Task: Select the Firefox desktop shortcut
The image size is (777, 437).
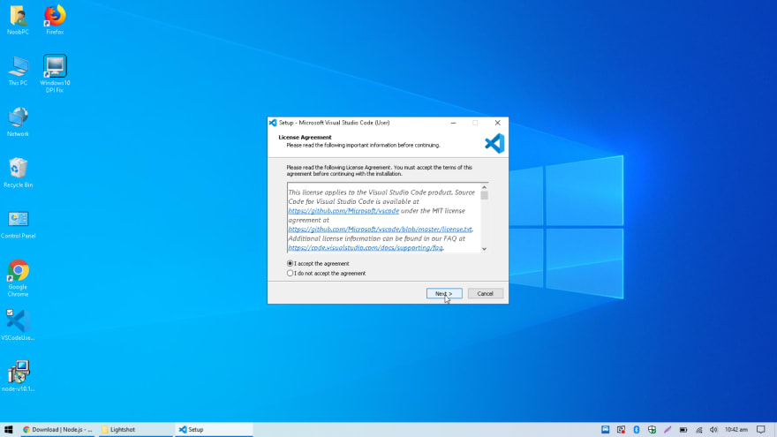Action: pos(55,19)
